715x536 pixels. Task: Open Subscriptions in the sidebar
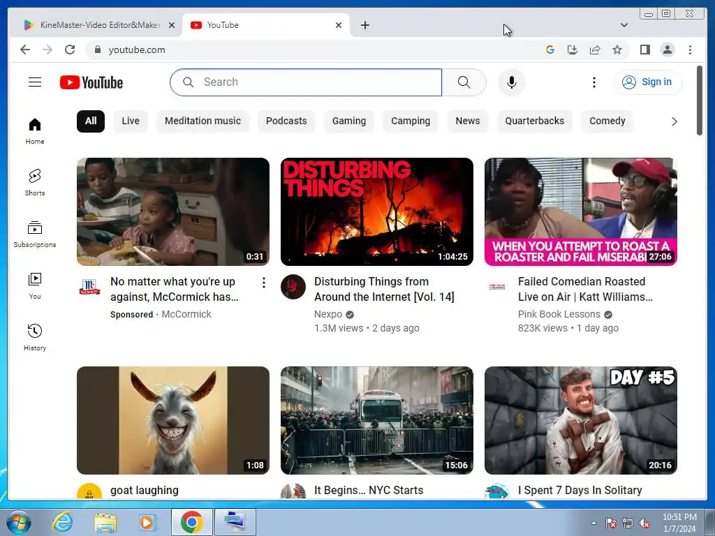pyautogui.click(x=35, y=234)
